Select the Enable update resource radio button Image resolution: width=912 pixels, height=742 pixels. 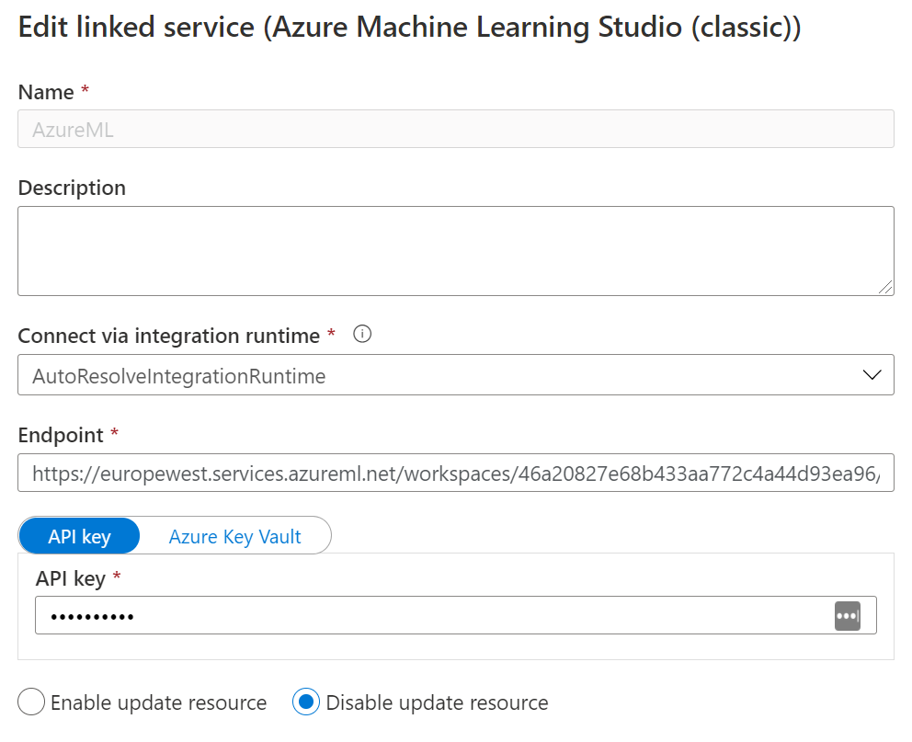click(31, 702)
